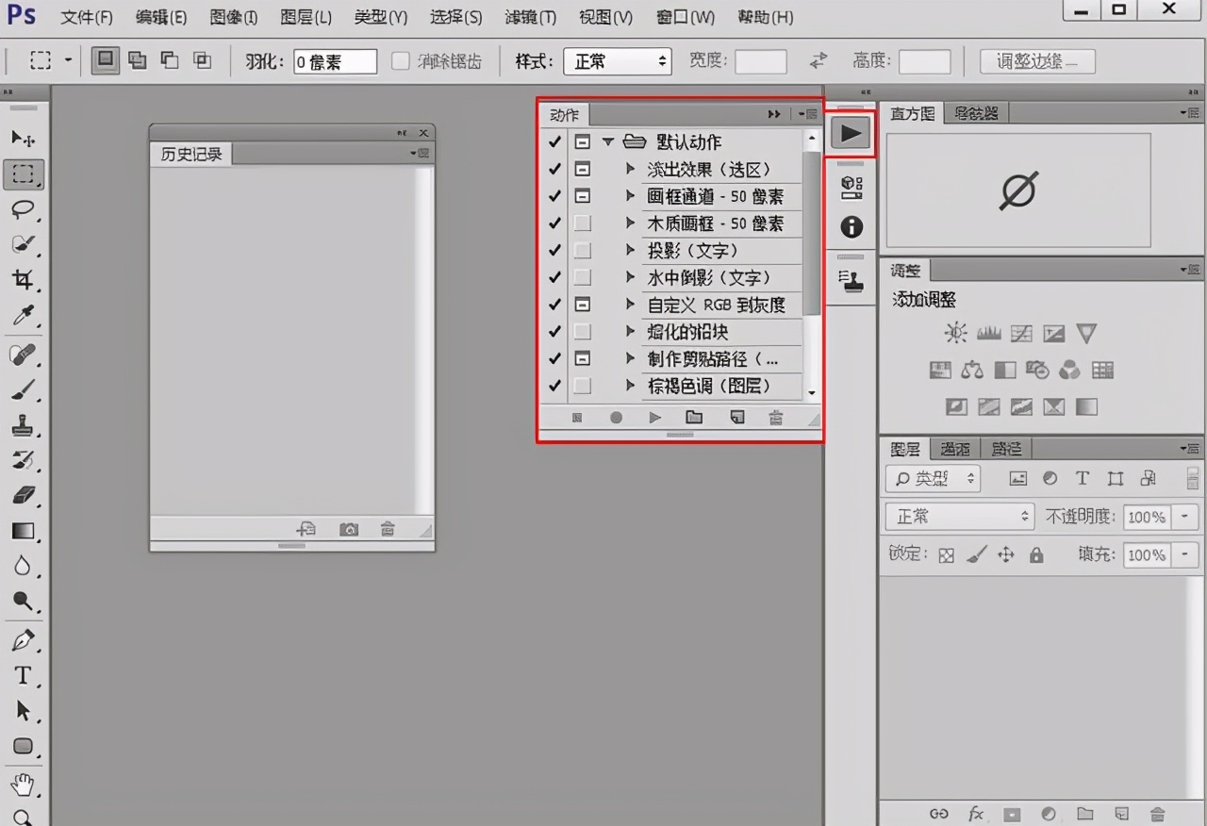
Task: Toggle dialog box for 自定义 RGB 到灰度 action
Action: (x=583, y=305)
